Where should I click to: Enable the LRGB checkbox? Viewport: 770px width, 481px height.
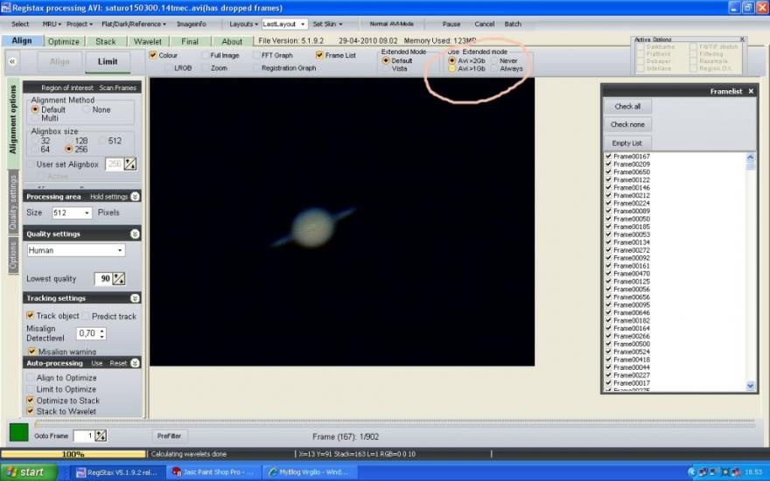point(168,68)
